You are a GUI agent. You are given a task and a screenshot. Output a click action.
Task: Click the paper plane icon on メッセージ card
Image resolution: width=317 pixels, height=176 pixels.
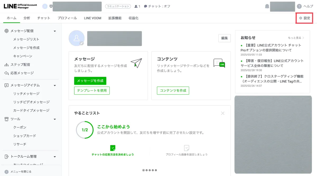(x=136, y=63)
